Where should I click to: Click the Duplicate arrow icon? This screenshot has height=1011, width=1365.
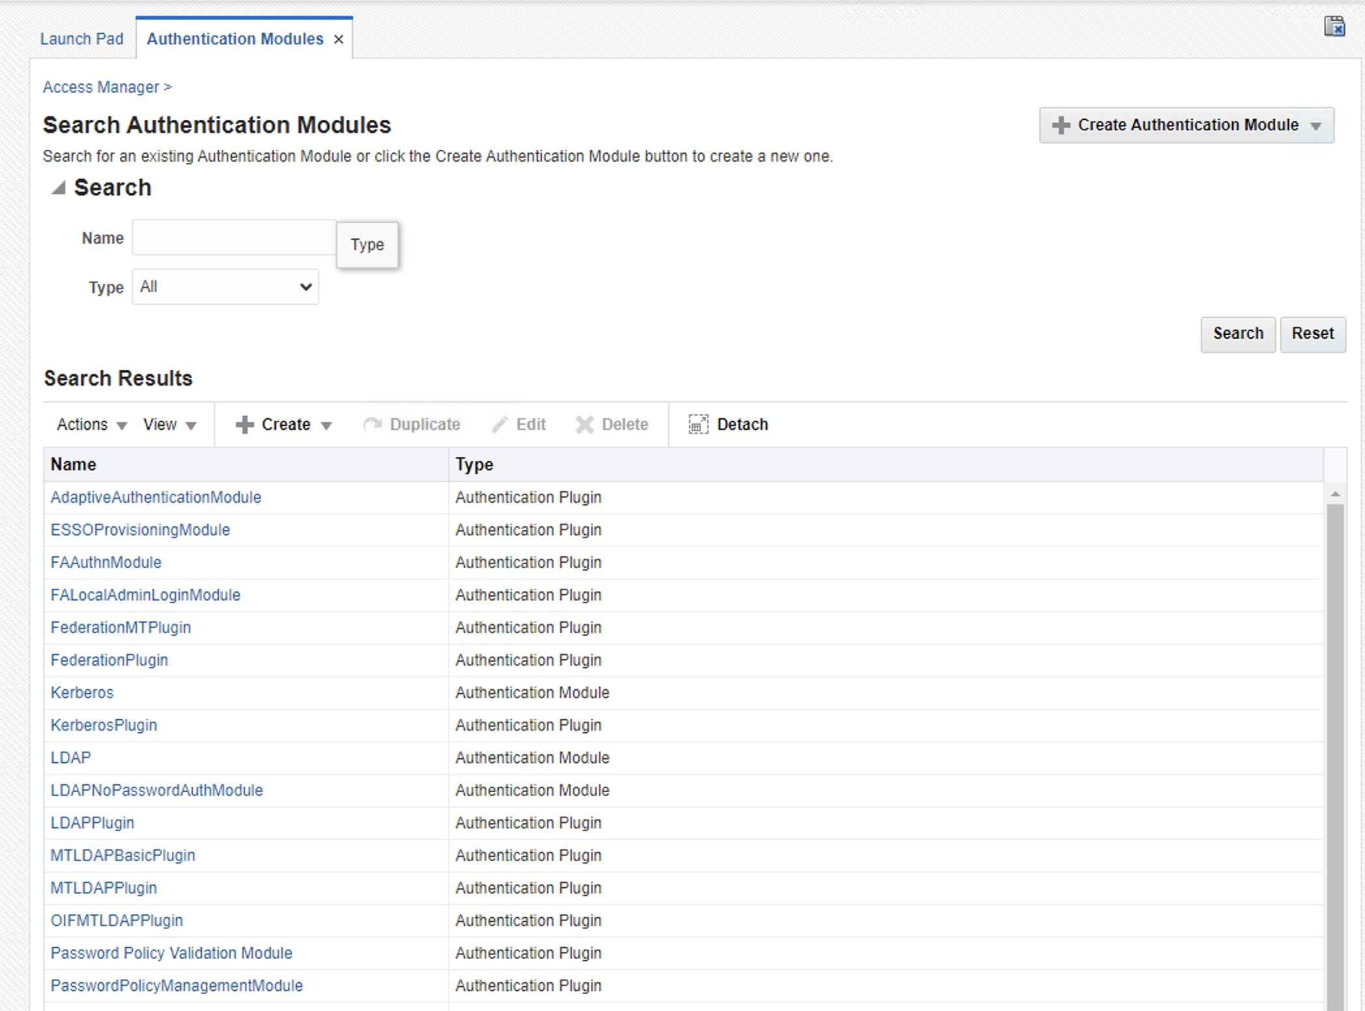[373, 425]
